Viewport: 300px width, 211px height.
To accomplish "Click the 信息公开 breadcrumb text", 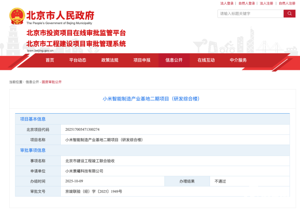I will pyautogui.click(x=32, y=82).
